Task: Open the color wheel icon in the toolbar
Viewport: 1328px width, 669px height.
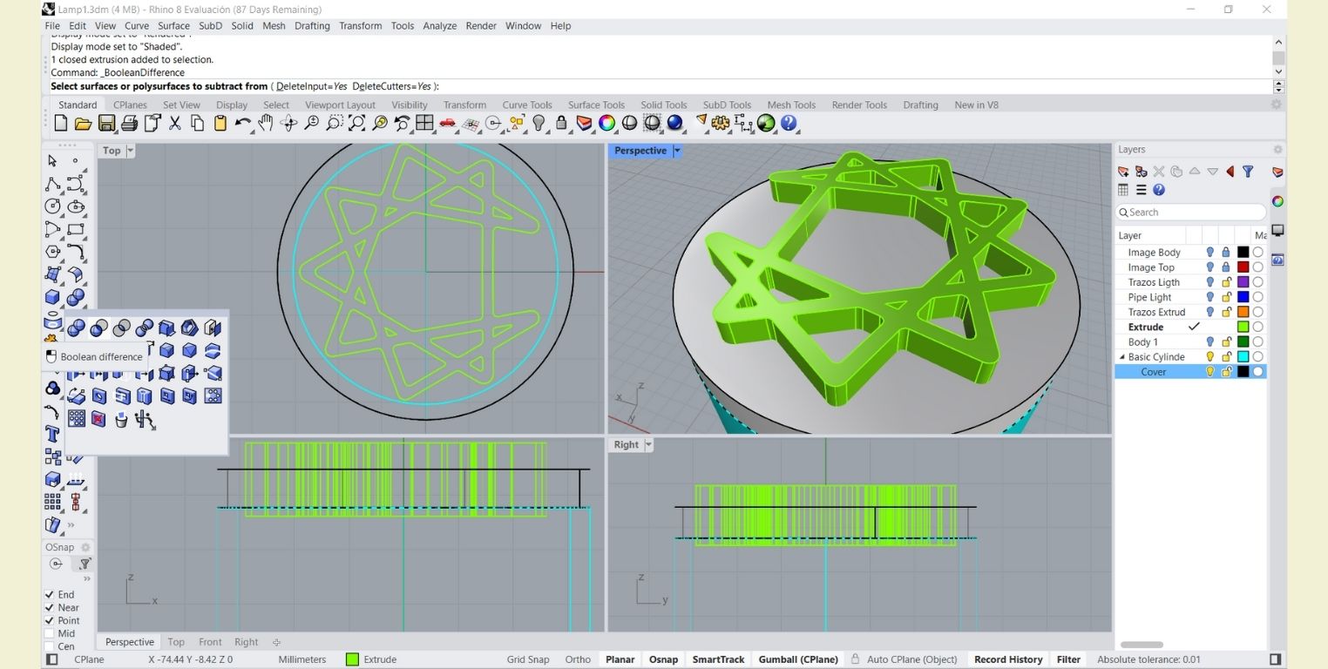Action: (x=607, y=124)
